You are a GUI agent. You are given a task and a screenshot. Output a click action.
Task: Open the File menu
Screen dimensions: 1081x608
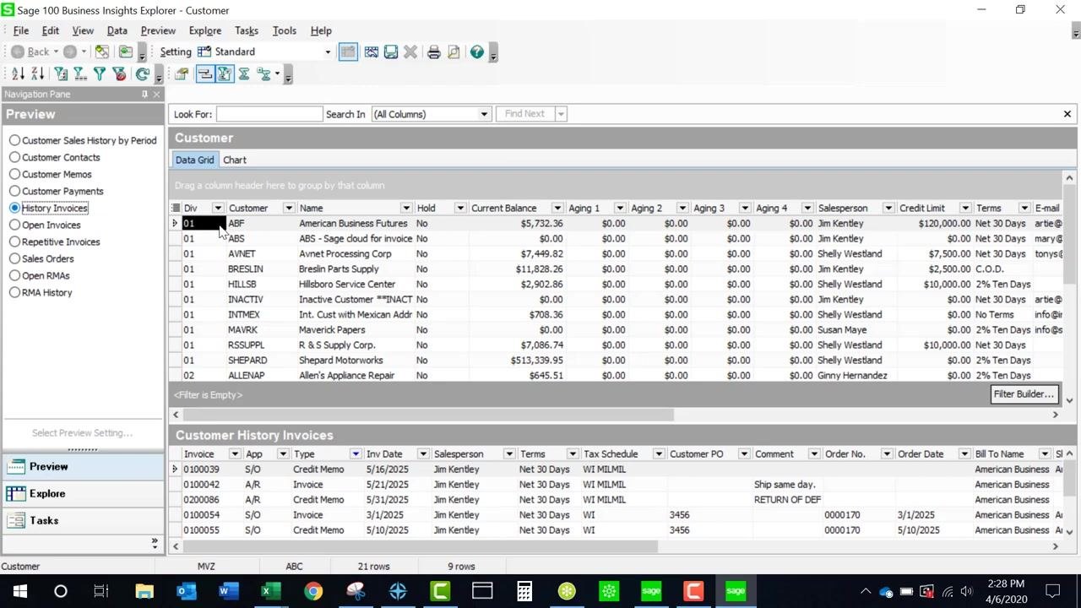tap(21, 30)
